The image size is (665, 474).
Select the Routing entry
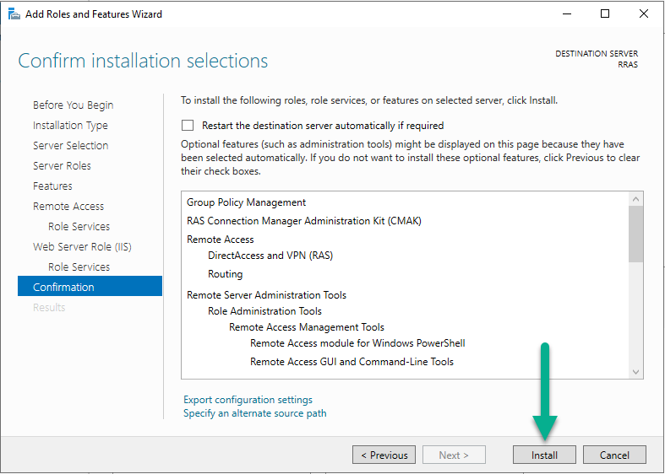tap(226, 274)
